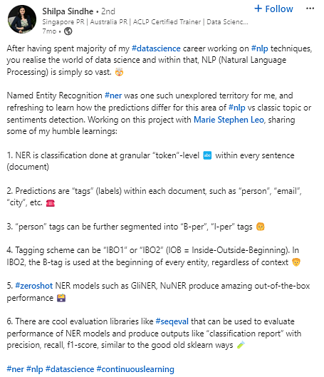Click the test tube emoji after 'sklearn ways'
Screen dimensions: 324x377
pos(241,345)
